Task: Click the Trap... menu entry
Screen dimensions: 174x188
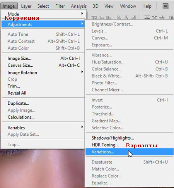Action: [x=43, y=145]
